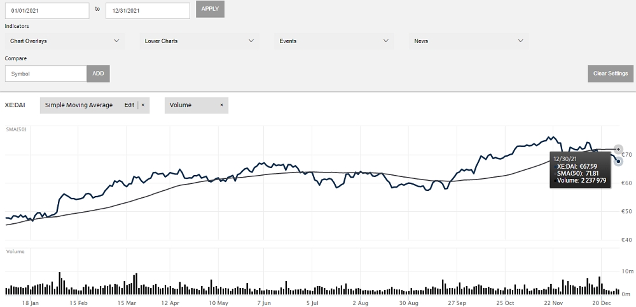Click the Clear Settings button

coord(611,74)
